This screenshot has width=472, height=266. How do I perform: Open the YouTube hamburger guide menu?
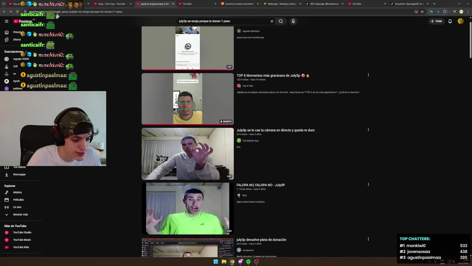(x=6, y=21)
